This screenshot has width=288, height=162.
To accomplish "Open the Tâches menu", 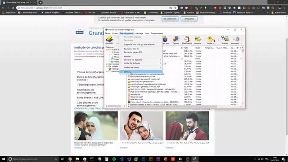I will pyautogui.click(x=108, y=33).
